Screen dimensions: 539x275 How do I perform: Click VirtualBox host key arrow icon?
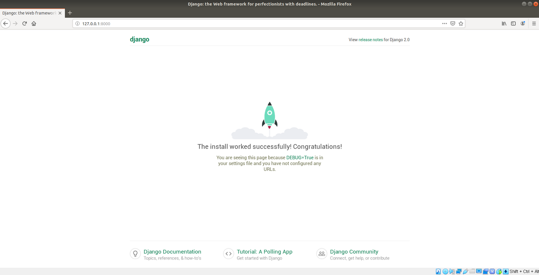pyautogui.click(x=506, y=271)
